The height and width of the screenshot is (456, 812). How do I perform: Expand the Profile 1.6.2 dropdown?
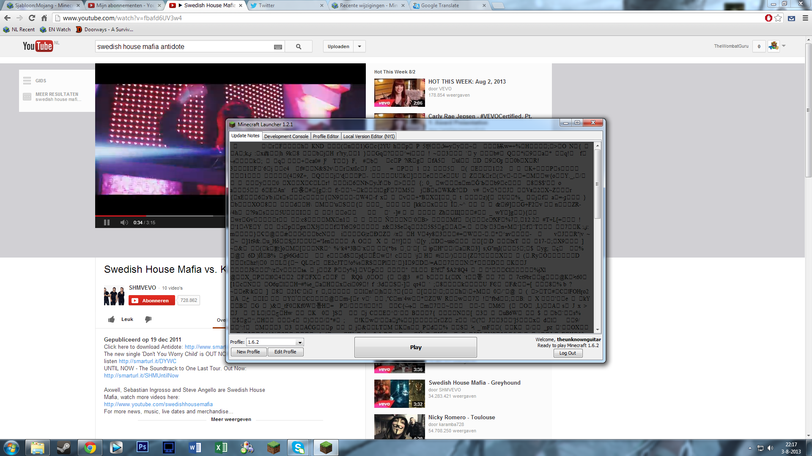point(300,342)
